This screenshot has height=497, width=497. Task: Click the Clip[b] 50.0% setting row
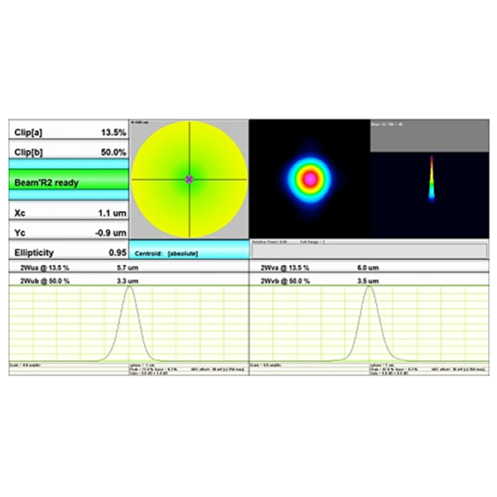click(70, 152)
